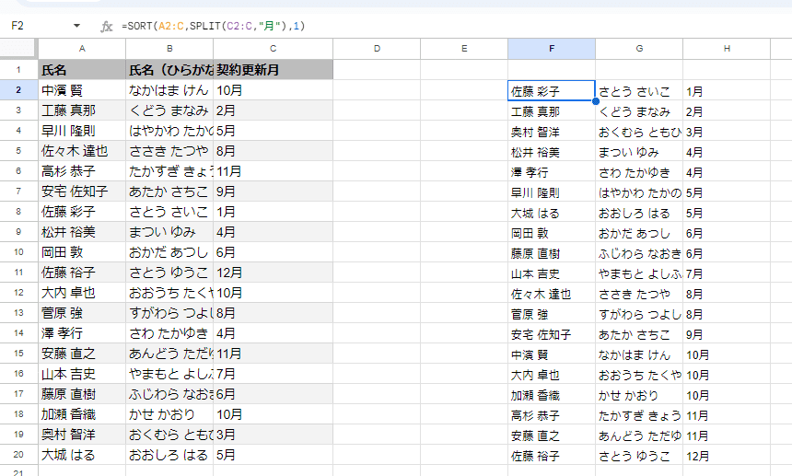Click the fx function icon

(x=106, y=27)
